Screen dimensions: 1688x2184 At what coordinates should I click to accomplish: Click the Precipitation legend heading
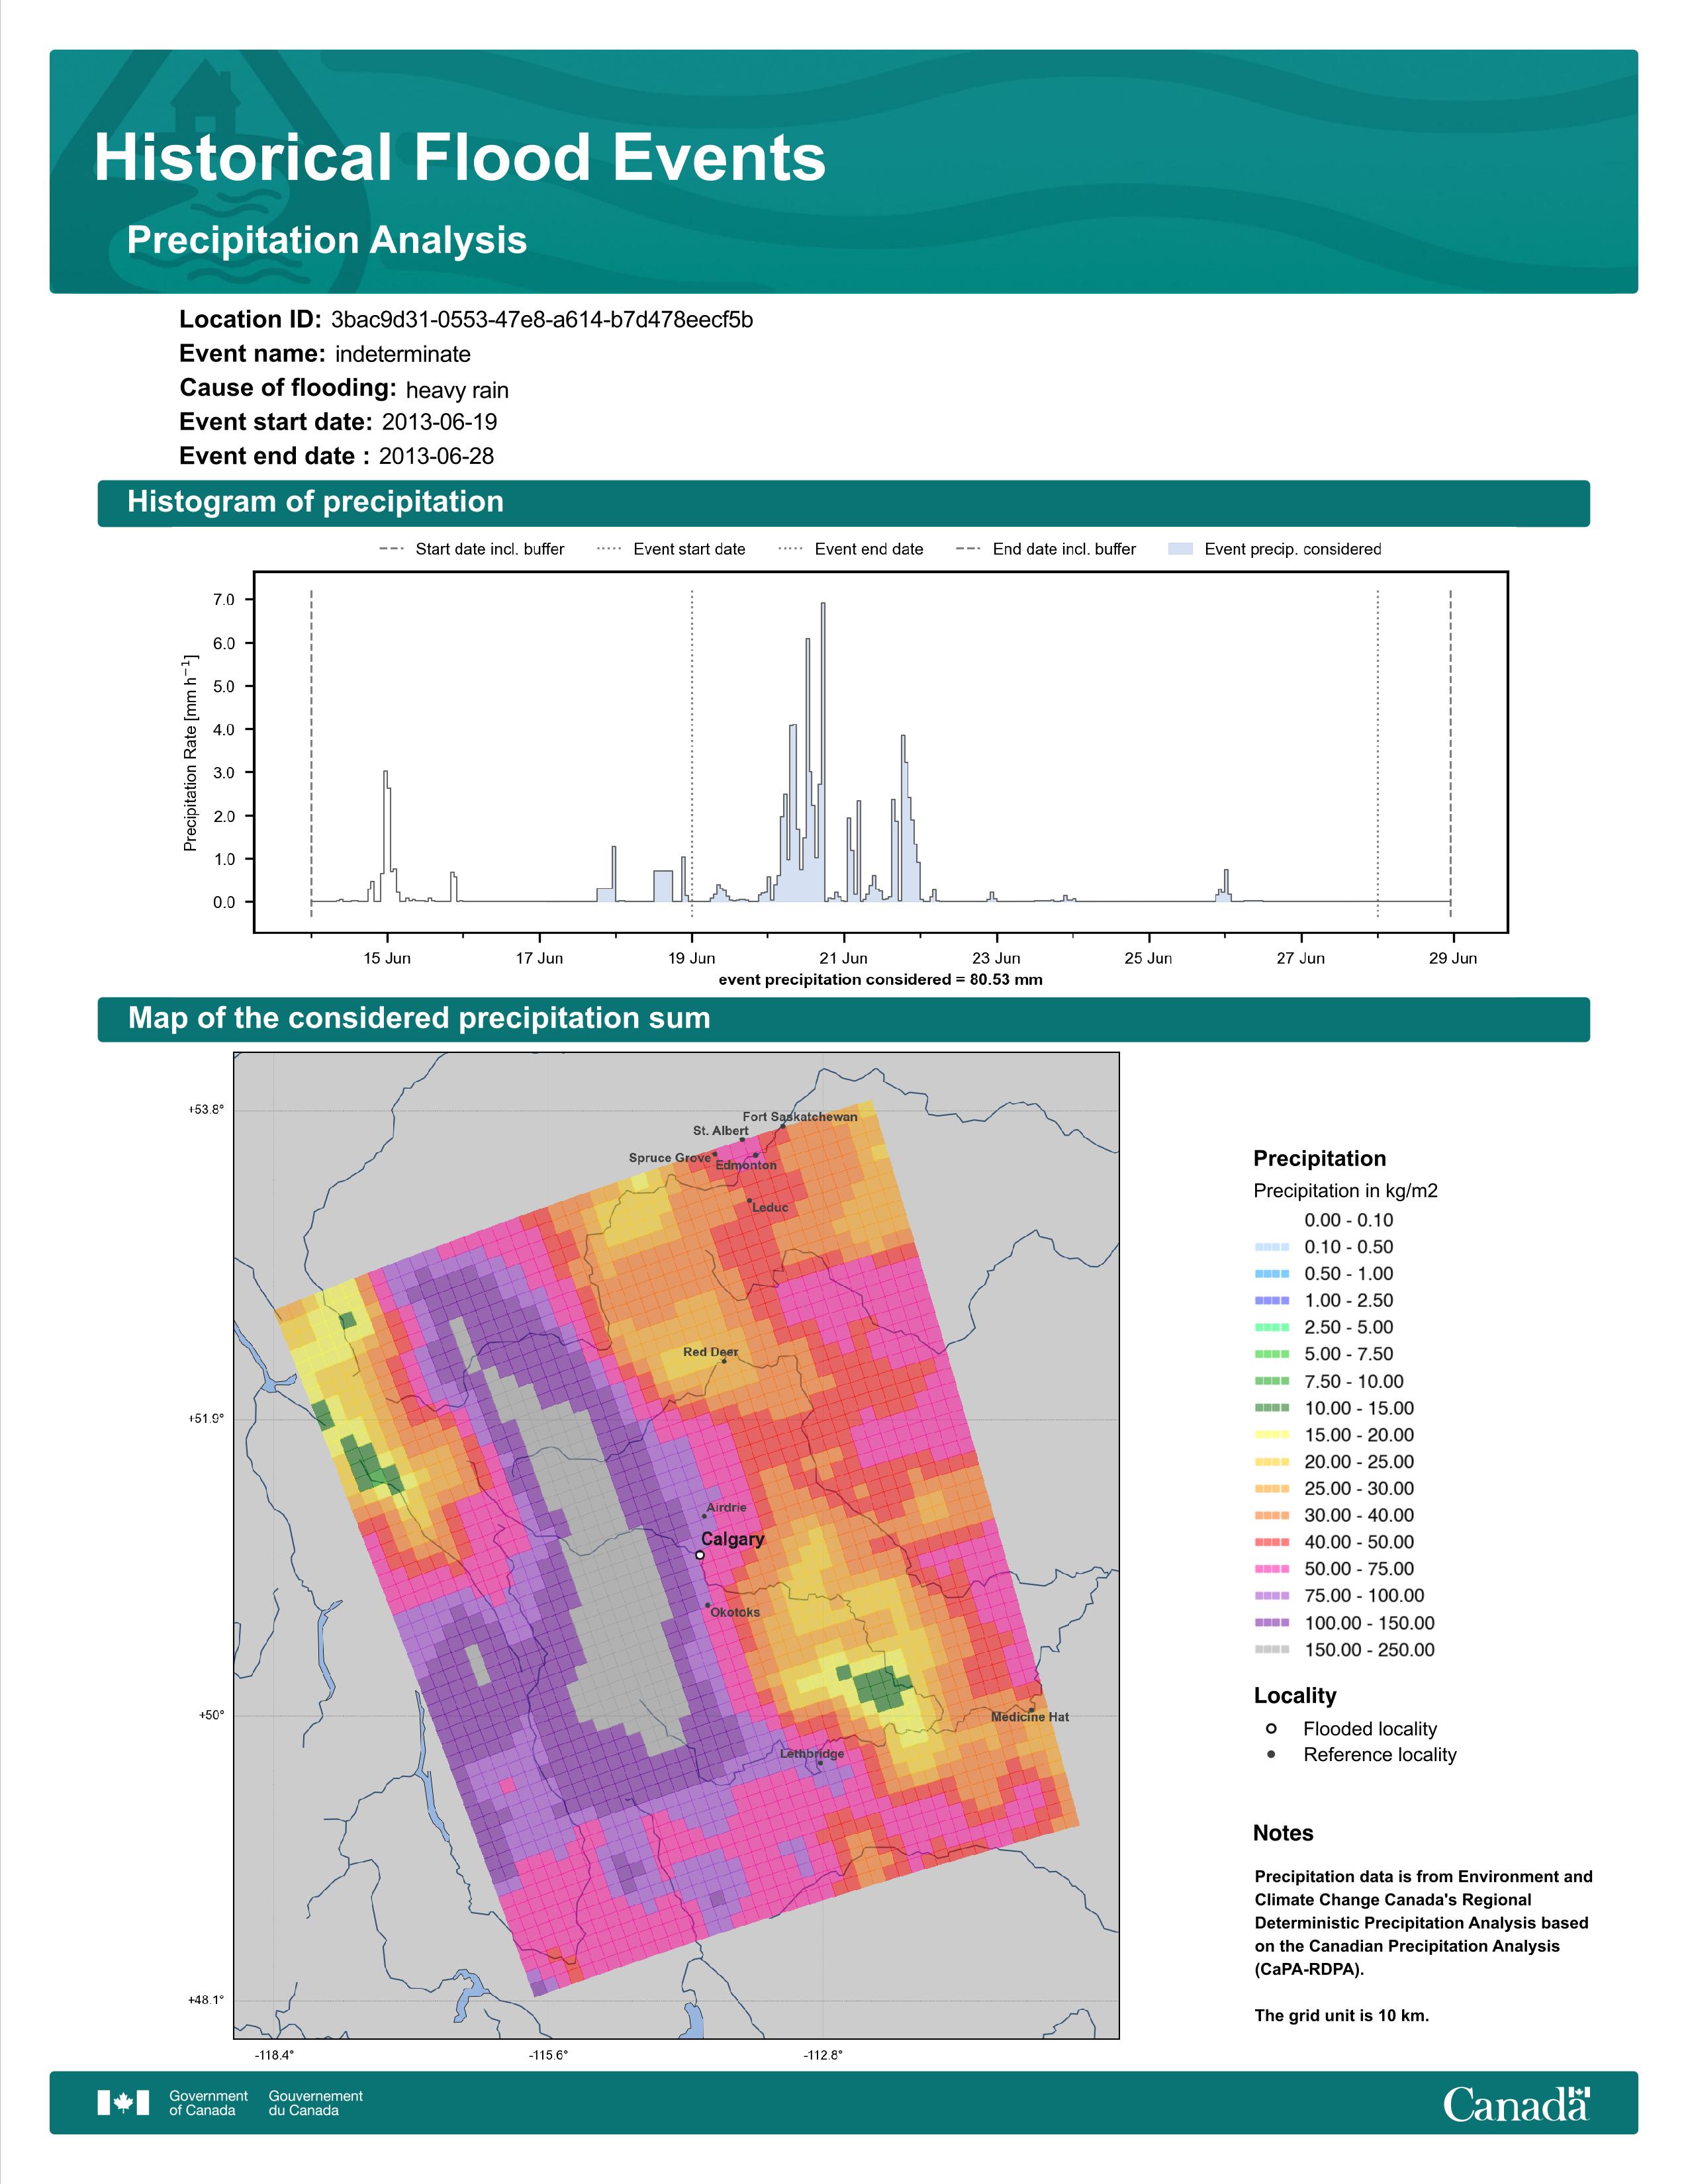click(1320, 1159)
